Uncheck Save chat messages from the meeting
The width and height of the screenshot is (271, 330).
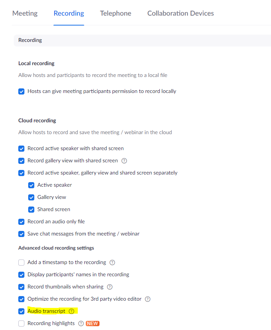(21, 234)
